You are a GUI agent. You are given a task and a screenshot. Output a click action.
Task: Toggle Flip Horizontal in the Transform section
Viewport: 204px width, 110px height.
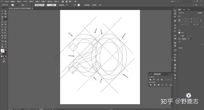(x=194, y=24)
